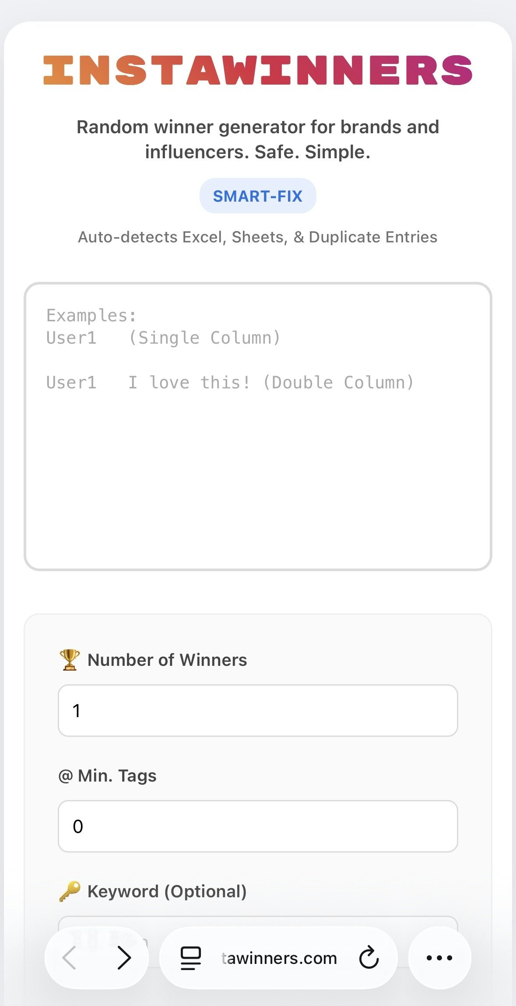Open the Number of Winners selector
Viewport: 516px width, 1006px height.
point(257,710)
